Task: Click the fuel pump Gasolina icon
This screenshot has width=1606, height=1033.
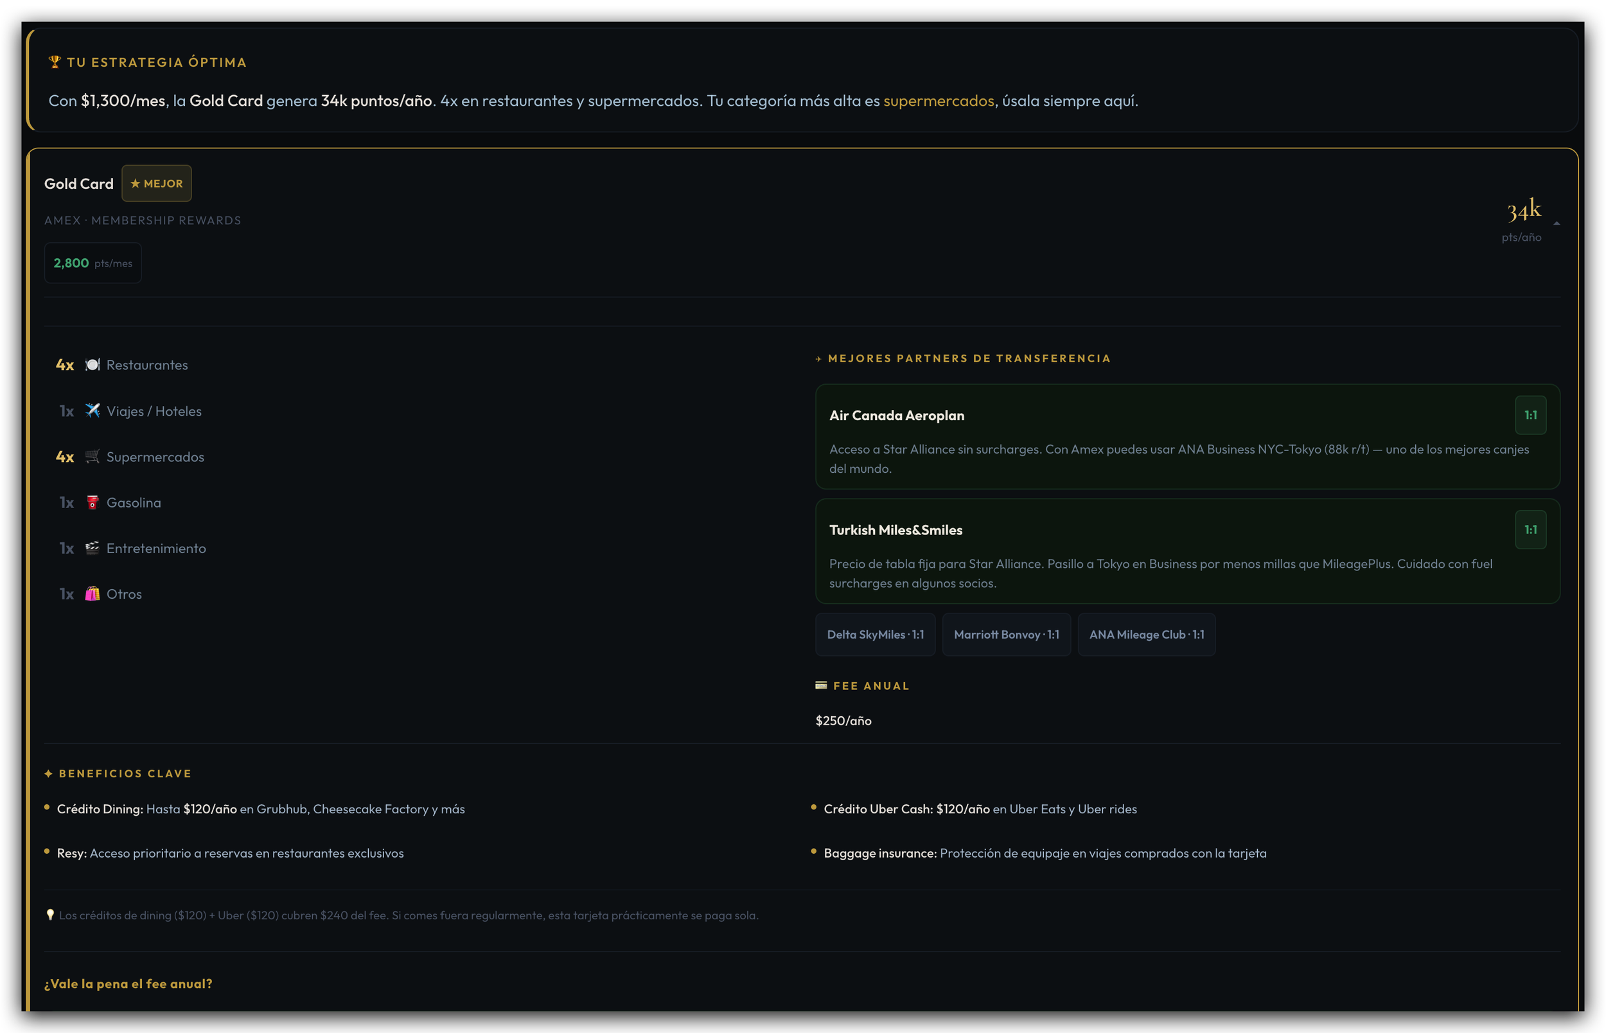Action: 93,502
